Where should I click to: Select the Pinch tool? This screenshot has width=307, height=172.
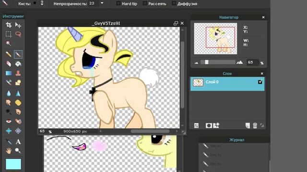tap(18, 130)
